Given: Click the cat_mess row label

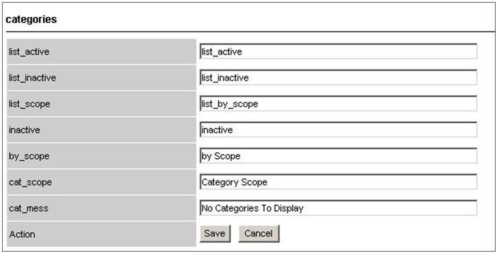Looking at the screenshot, I should [28, 209].
